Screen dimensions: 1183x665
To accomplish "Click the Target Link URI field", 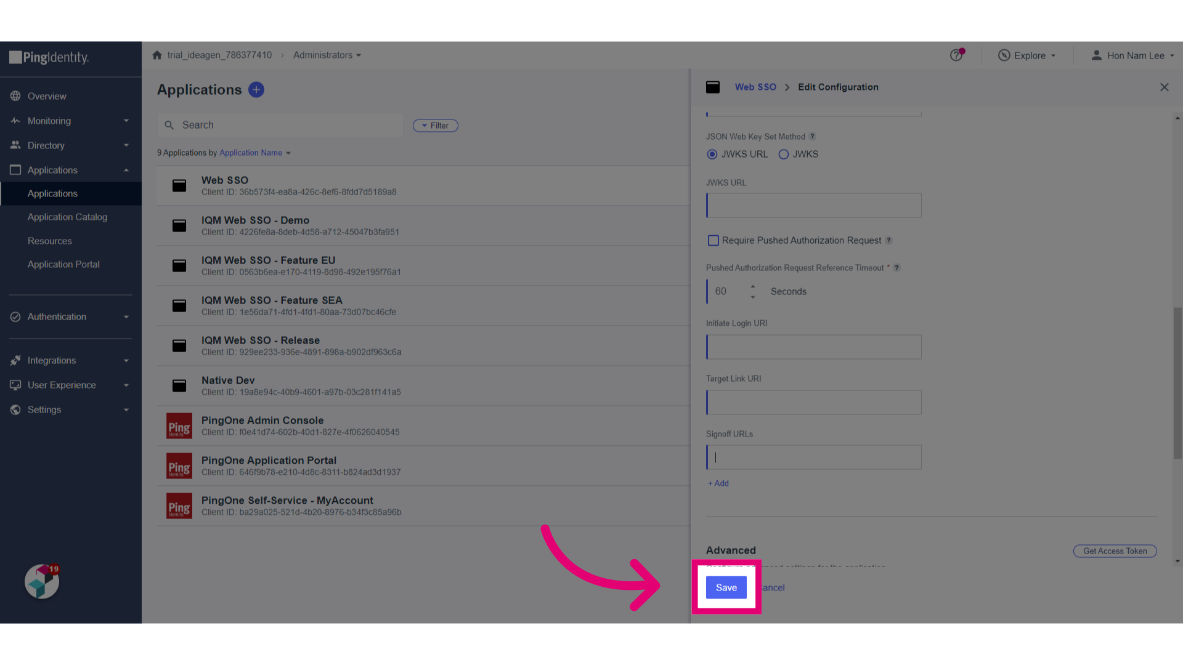I will point(814,402).
